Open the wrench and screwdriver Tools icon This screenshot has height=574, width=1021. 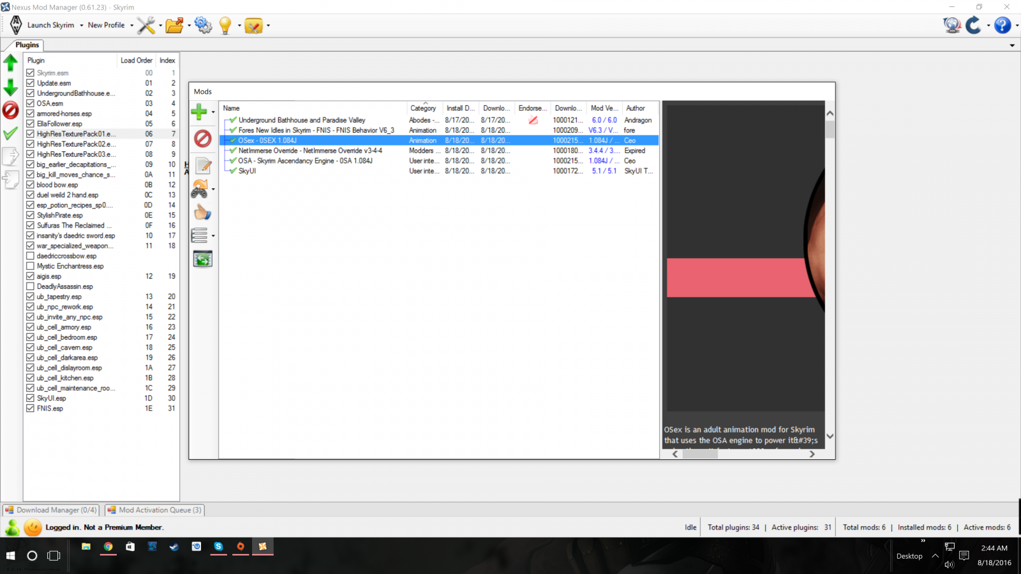pos(146,26)
